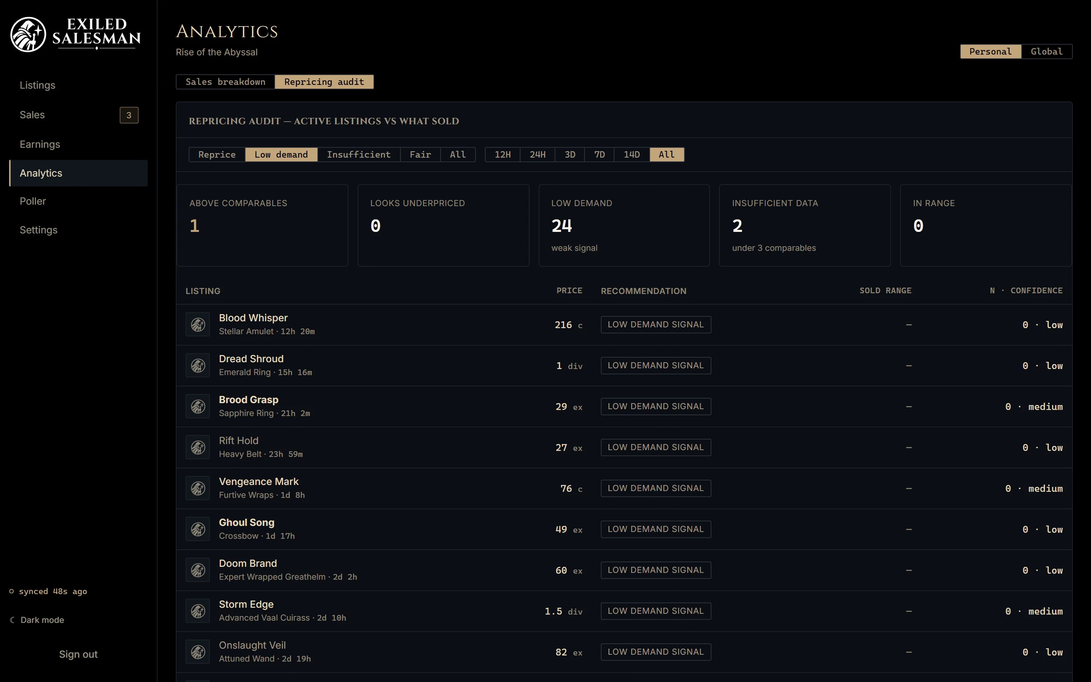Select the Fair filter
The image size is (1091, 682).
pos(420,154)
